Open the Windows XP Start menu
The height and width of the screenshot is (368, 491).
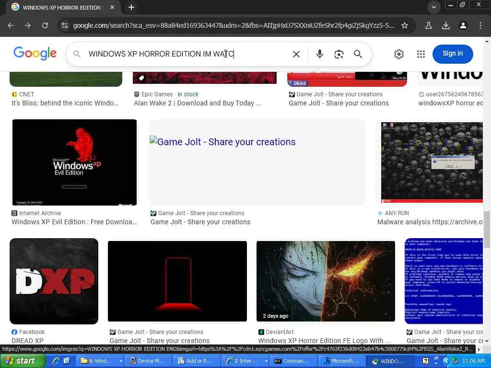[23, 361]
